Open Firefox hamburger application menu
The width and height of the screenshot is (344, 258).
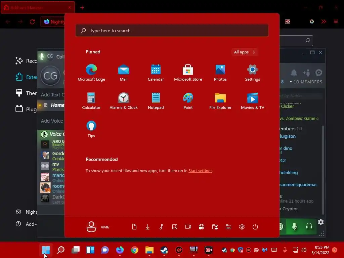pos(336,21)
